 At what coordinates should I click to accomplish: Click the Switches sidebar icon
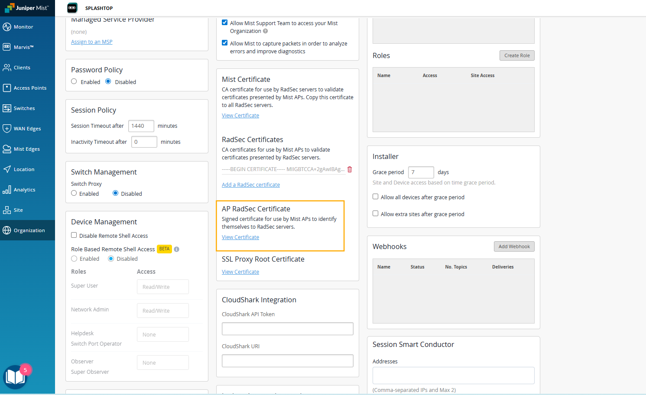7,108
